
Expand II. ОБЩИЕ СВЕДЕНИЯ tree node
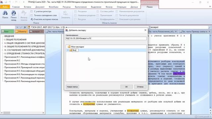pyautogui.click(x=2, y=43)
